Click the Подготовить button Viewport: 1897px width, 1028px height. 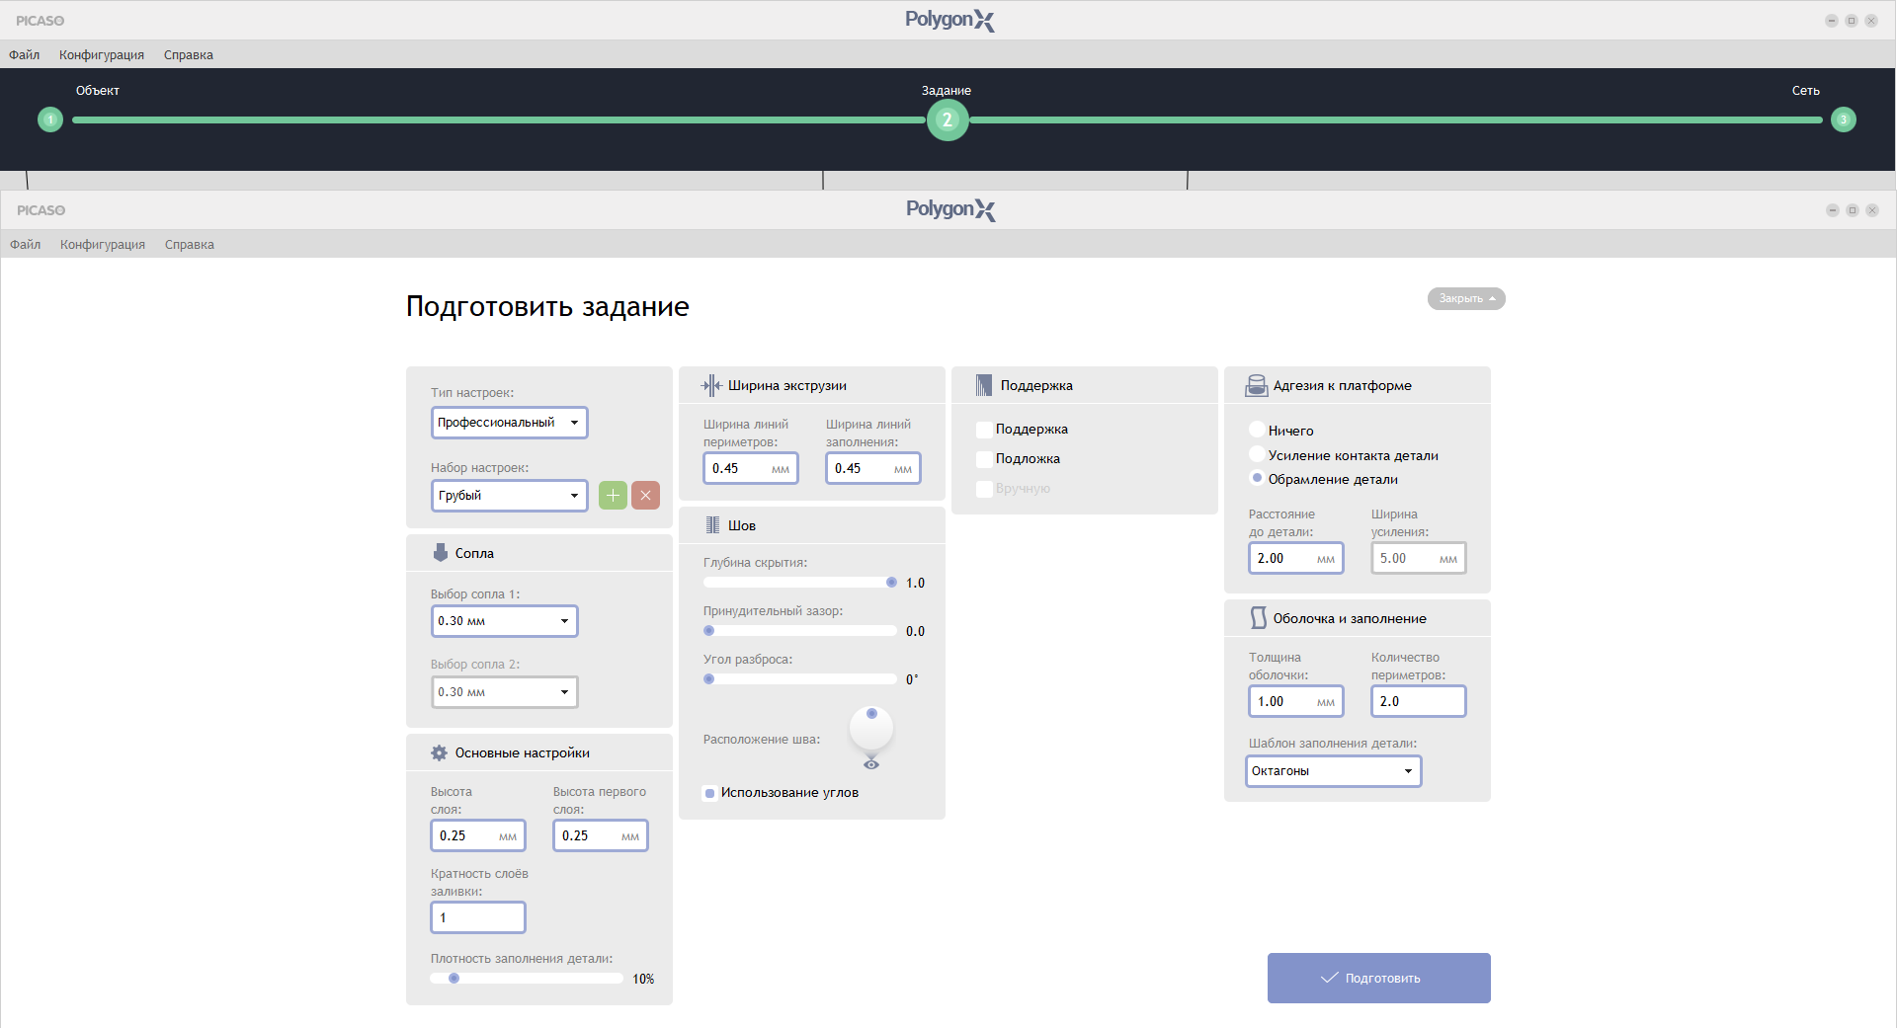(x=1379, y=978)
